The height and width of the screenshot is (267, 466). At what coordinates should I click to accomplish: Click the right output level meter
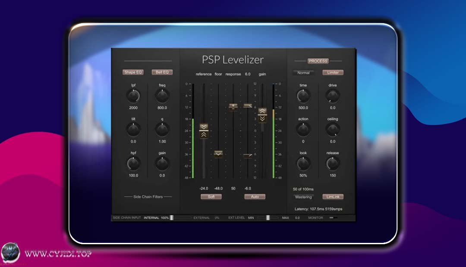(x=273, y=131)
